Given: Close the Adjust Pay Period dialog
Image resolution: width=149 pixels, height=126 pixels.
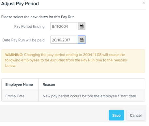Looking at the screenshot, I should [x=143, y=3].
